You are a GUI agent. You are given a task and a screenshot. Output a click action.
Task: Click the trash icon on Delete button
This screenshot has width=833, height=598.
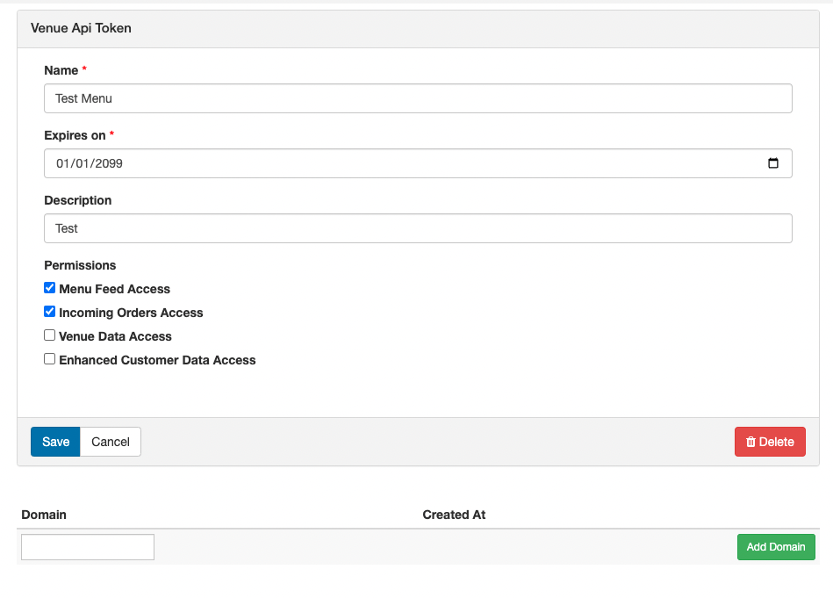[x=750, y=443]
